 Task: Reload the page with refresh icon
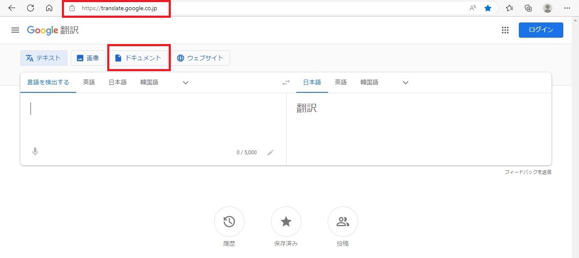tap(31, 8)
